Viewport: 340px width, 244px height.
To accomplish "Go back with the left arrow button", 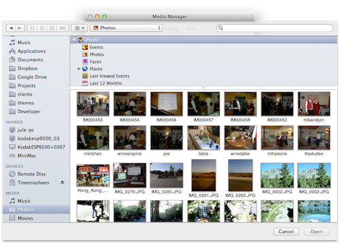I will point(11,28).
